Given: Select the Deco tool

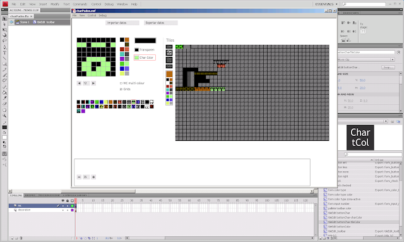Looking at the screenshot, I should click(4, 80).
